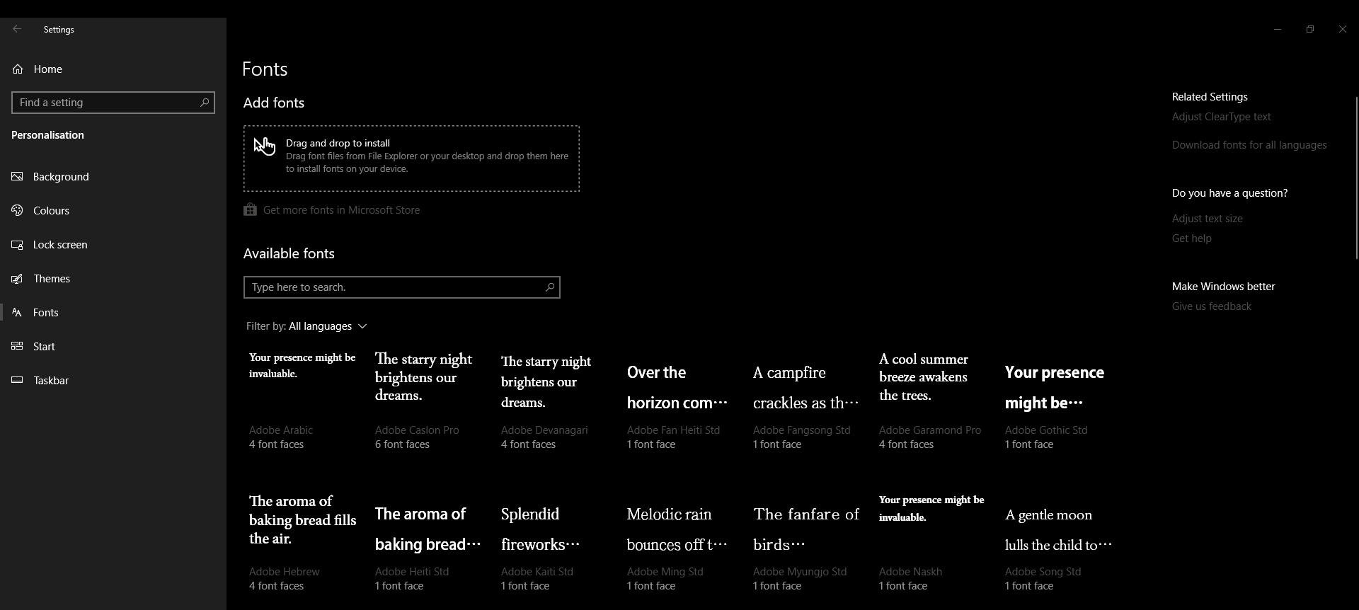Select the Themes icon
This screenshot has width=1359, height=610.
(17, 278)
